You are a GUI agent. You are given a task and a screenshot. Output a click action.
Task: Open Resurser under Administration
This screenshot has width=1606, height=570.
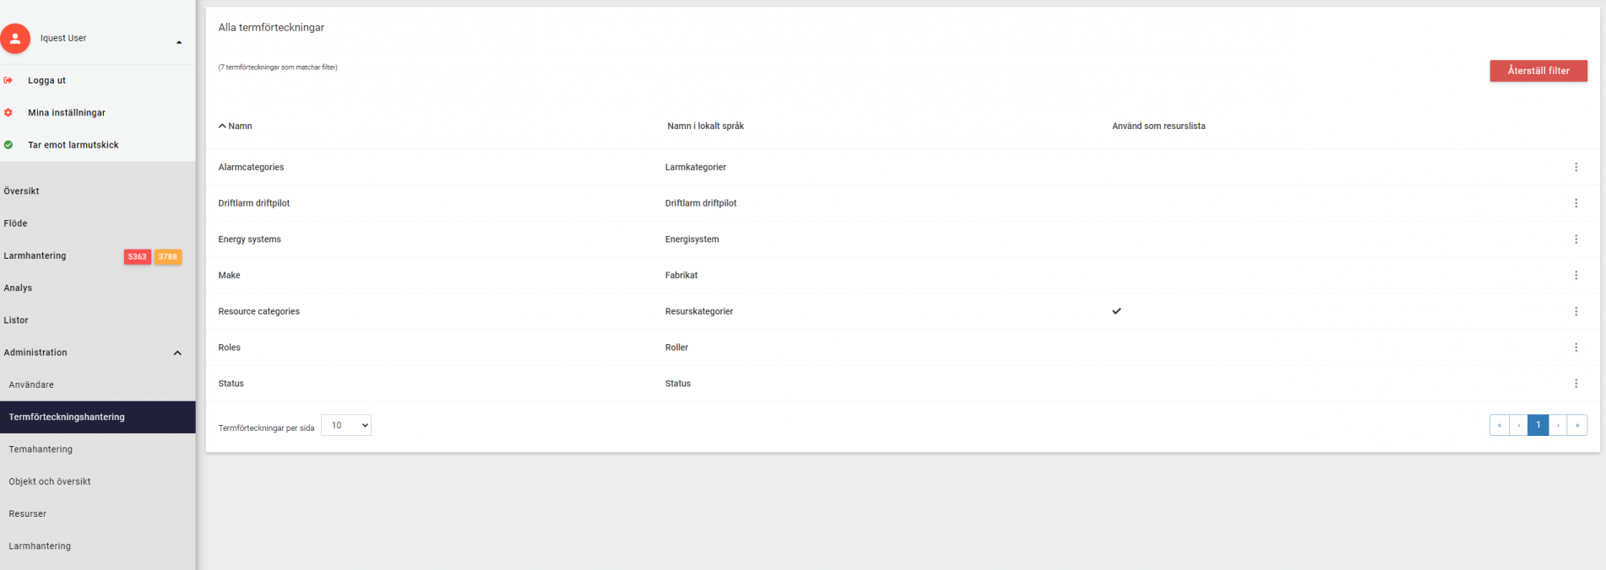[28, 514]
